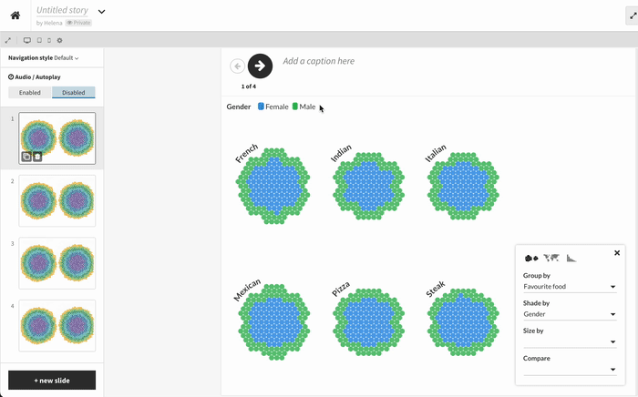Expand the Navigation style Default dropdown
This screenshot has height=397, width=638.
point(66,58)
